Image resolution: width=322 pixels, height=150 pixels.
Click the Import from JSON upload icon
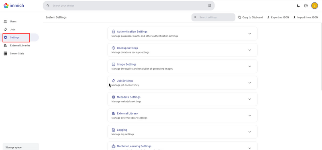click(294, 17)
